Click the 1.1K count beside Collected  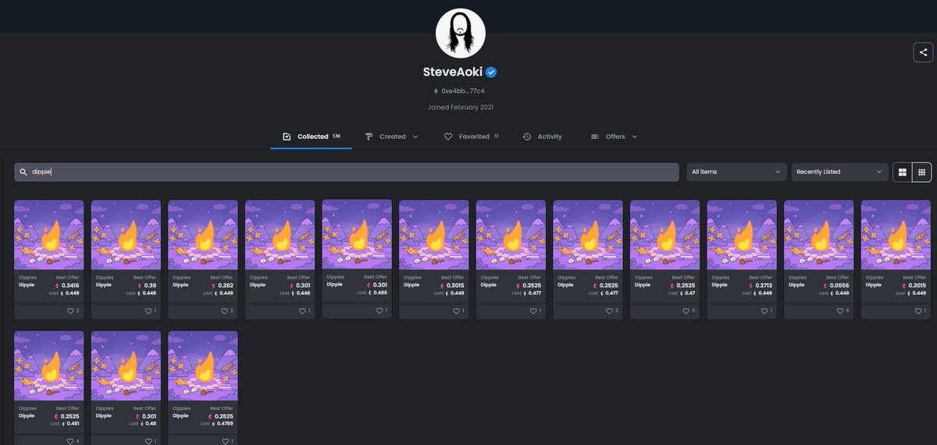(x=337, y=137)
